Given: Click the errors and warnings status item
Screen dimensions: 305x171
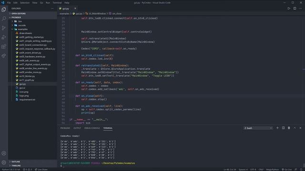Looking at the screenshot, I should click(28, 170).
